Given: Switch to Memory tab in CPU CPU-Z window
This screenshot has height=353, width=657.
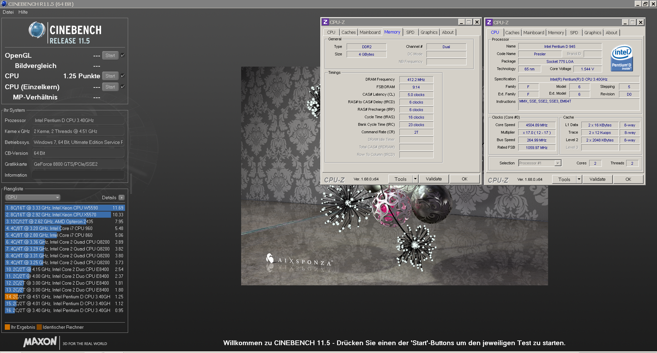Looking at the screenshot, I should (x=556, y=32).
